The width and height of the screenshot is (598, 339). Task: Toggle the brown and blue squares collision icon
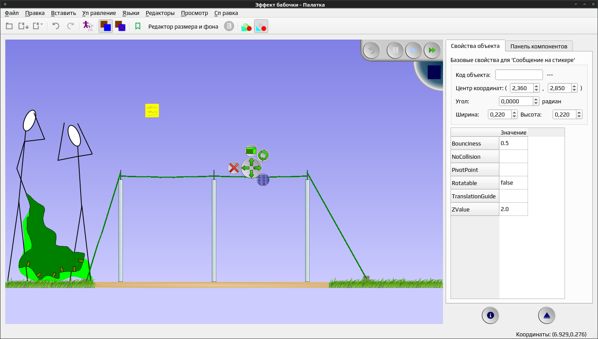click(x=106, y=26)
